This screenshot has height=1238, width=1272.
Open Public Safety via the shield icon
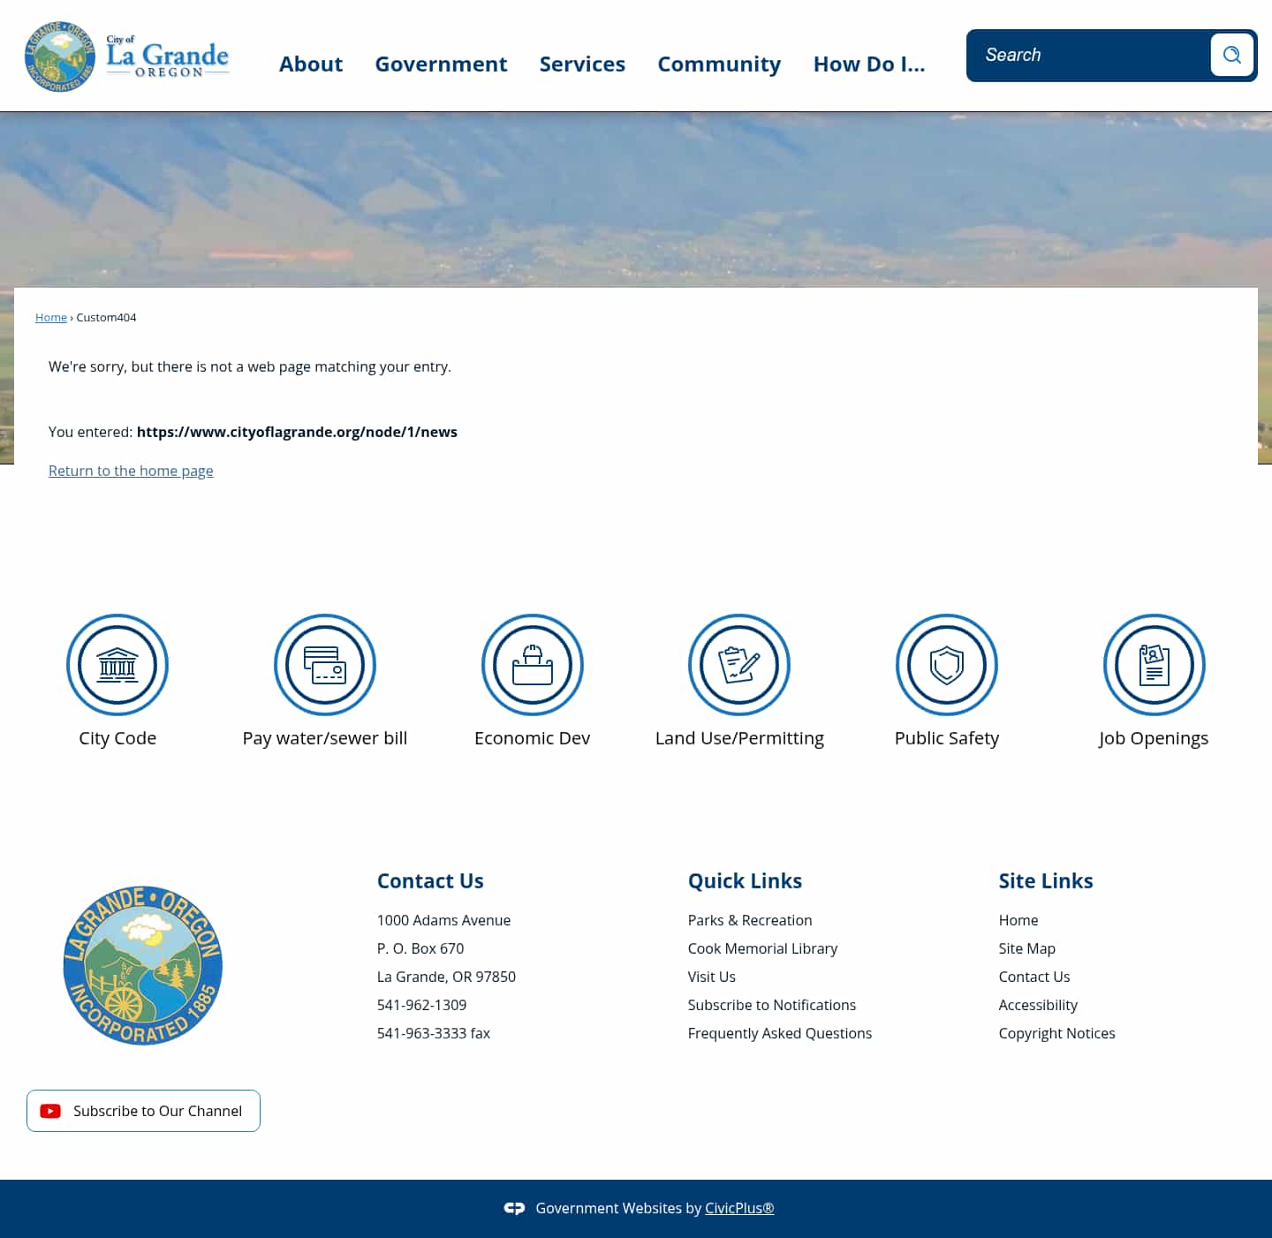947,665
